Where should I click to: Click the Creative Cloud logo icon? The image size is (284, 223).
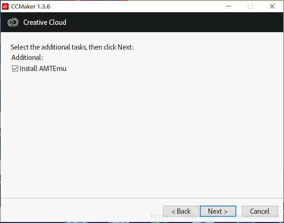tap(13, 23)
